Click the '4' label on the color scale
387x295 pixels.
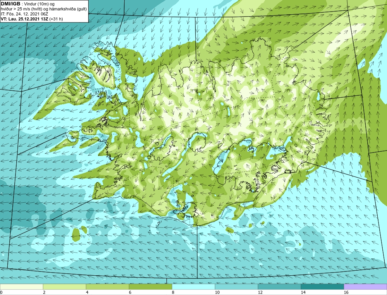(87, 292)
